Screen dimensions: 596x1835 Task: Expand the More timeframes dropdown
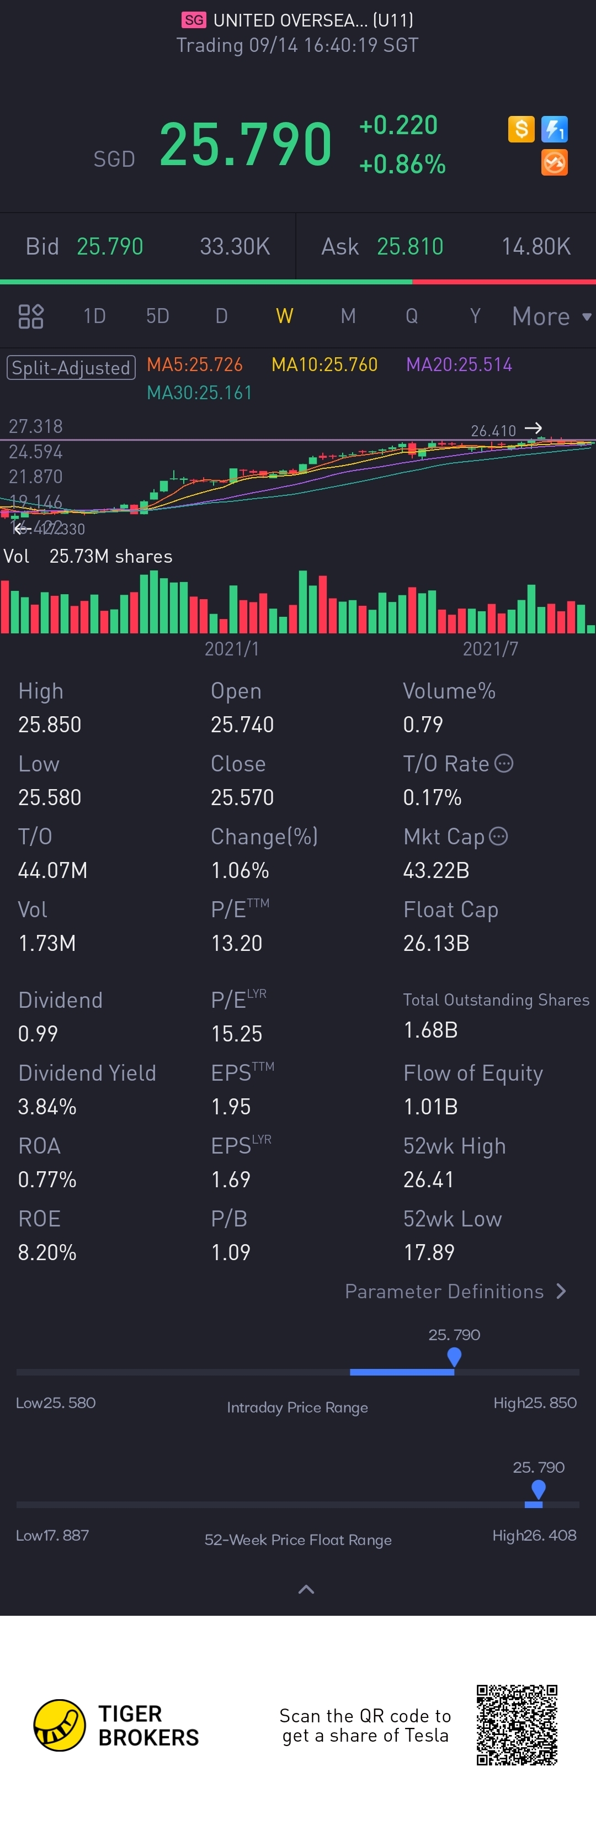(551, 315)
